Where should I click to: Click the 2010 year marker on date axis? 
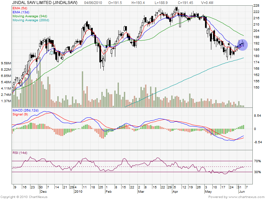point(78,192)
